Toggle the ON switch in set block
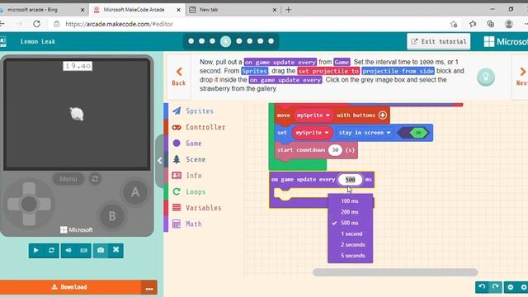The image size is (528, 297). point(414,133)
